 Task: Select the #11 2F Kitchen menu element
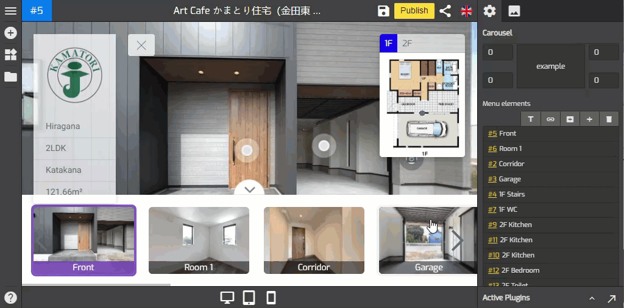(551, 240)
